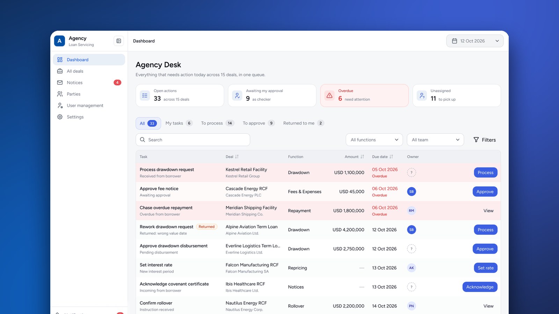Click PN owner avatar for Nautilus Energy
559x314 pixels.
(412, 306)
